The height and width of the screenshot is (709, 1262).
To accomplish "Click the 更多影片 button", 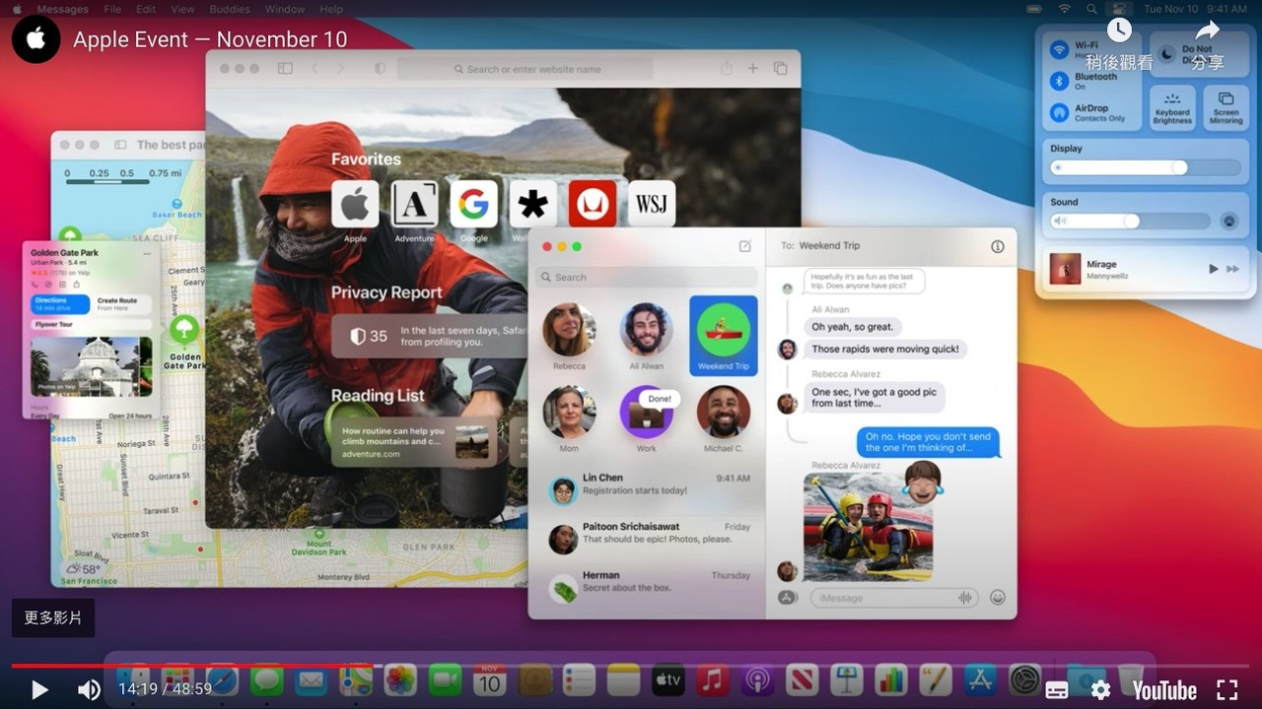I will coord(53,617).
